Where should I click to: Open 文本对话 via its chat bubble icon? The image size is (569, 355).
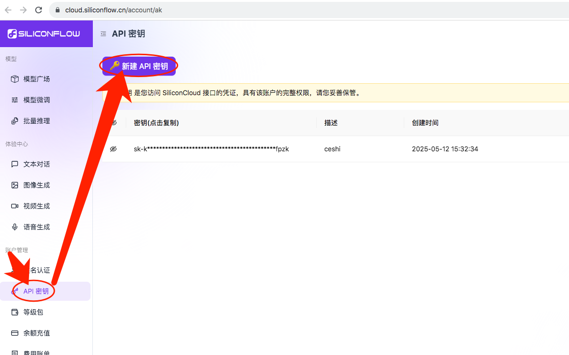pos(14,164)
